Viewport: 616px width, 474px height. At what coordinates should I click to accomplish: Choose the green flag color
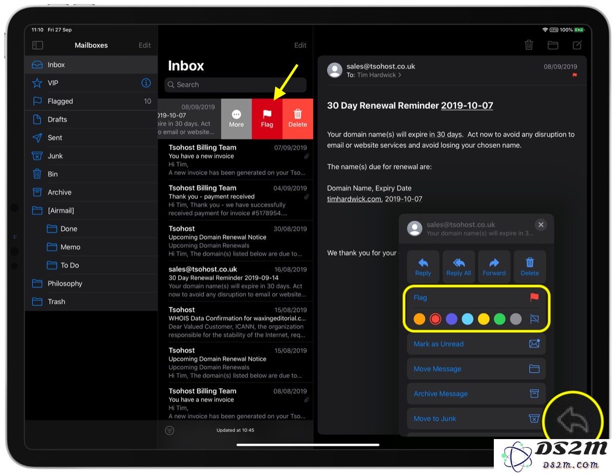click(x=499, y=319)
